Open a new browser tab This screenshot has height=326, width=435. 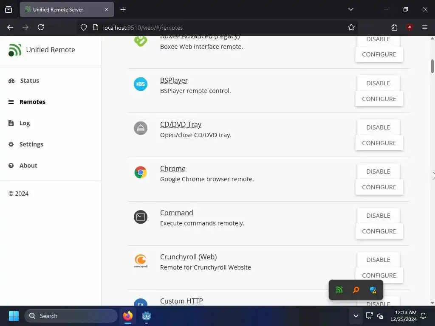point(123,10)
